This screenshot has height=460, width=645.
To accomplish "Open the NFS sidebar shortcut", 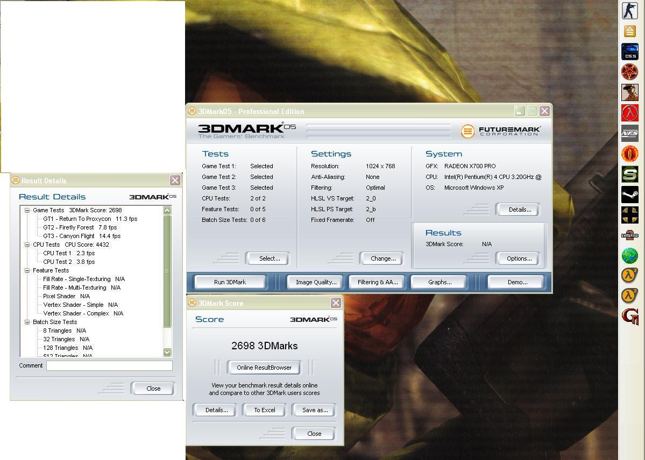I will (630, 133).
